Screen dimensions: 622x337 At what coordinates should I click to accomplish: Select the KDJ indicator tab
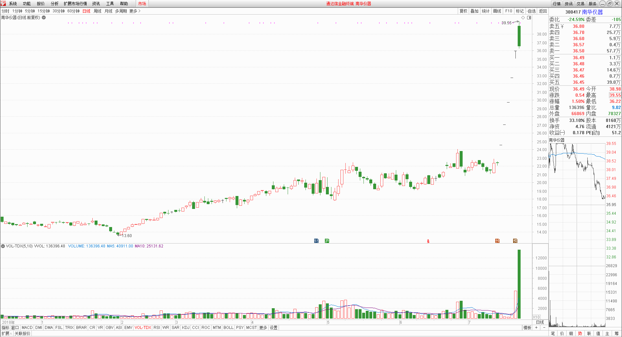(x=186, y=328)
